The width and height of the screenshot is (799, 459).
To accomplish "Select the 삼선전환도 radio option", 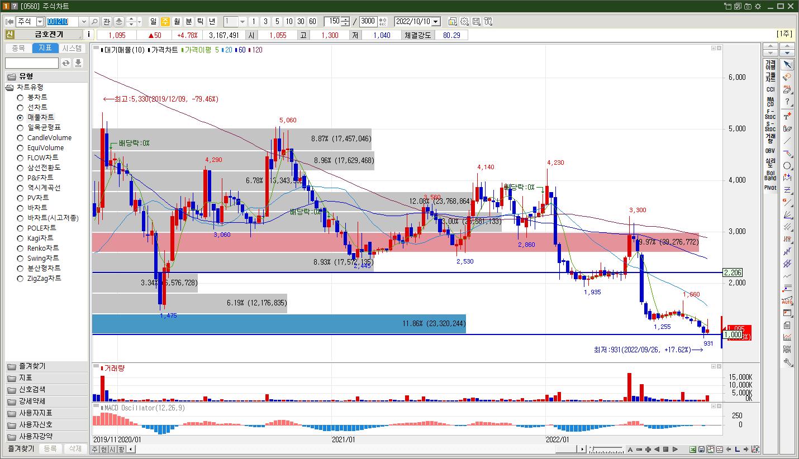I will coord(20,168).
